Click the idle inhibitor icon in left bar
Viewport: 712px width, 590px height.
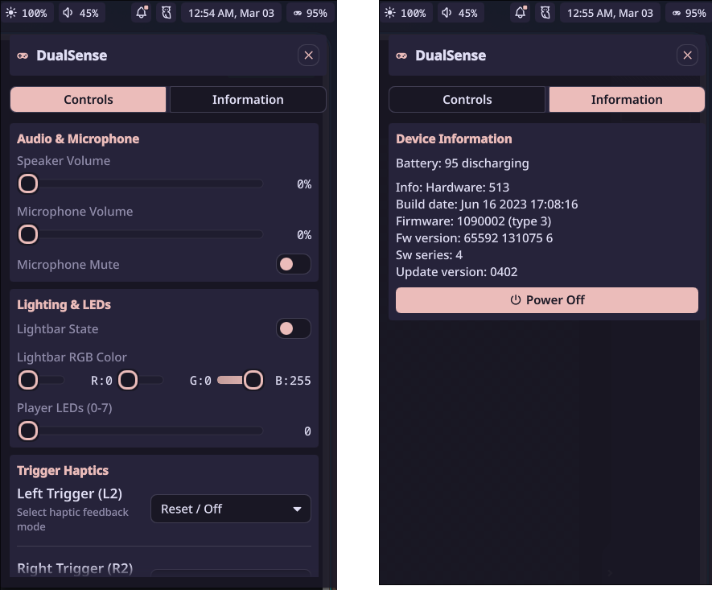coord(167,13)
